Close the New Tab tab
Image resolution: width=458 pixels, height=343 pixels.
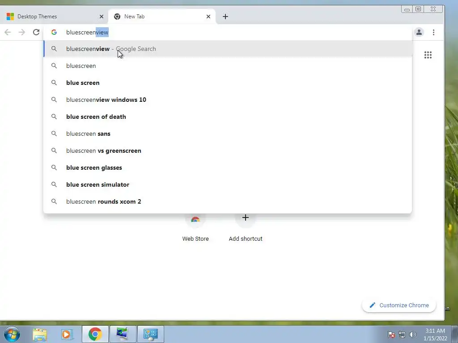coord(208,17)
